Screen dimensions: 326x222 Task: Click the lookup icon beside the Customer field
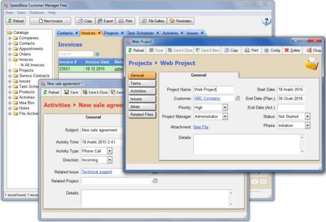point(237,98)
